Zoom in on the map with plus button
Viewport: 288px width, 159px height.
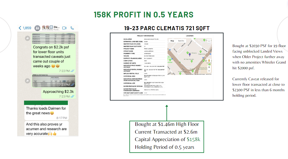pyautogui.click(x=209, y=67)
